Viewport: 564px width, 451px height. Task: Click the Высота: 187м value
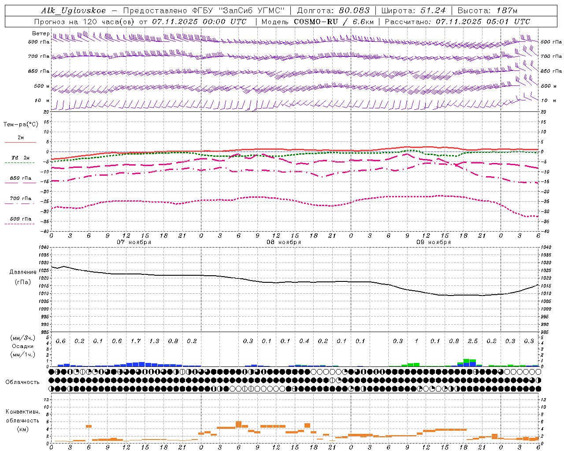(x=487, y=11)
